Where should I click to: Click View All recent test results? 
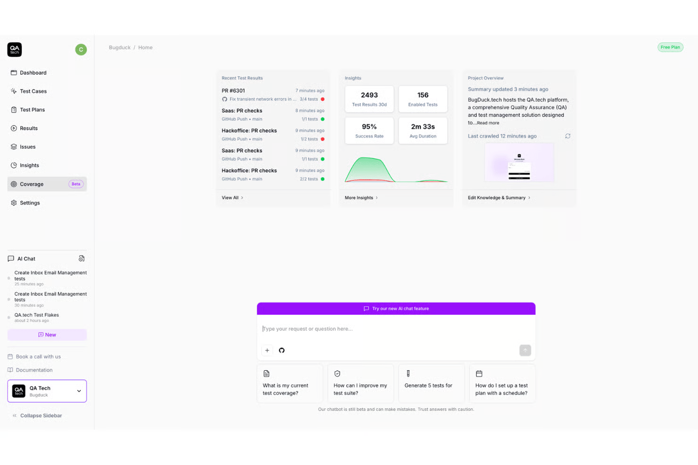233,198
